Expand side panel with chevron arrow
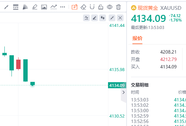The height and width of the screenshot is (126, 186). coord(124,92)
